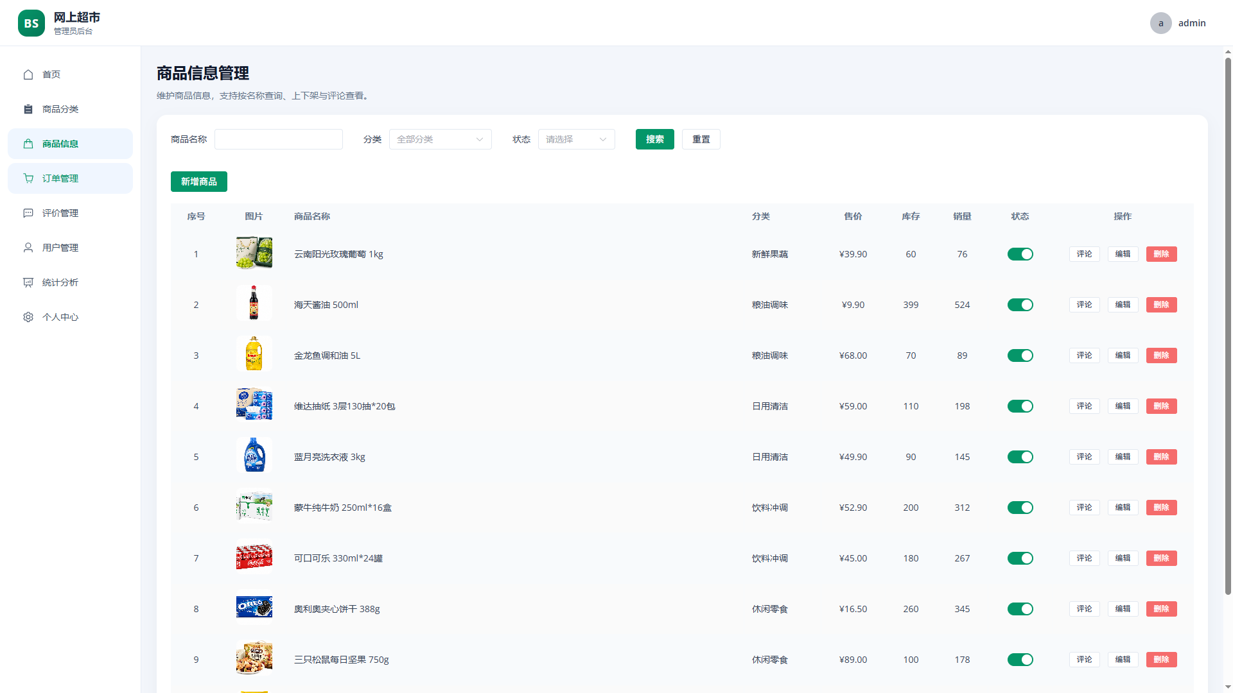The image size is (1233, 693).
Task: Click 删除 for 金龙鱼调和油 5L
Action: 1162,355
